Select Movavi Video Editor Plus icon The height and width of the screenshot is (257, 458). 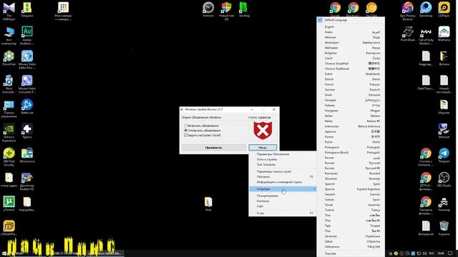27,60
